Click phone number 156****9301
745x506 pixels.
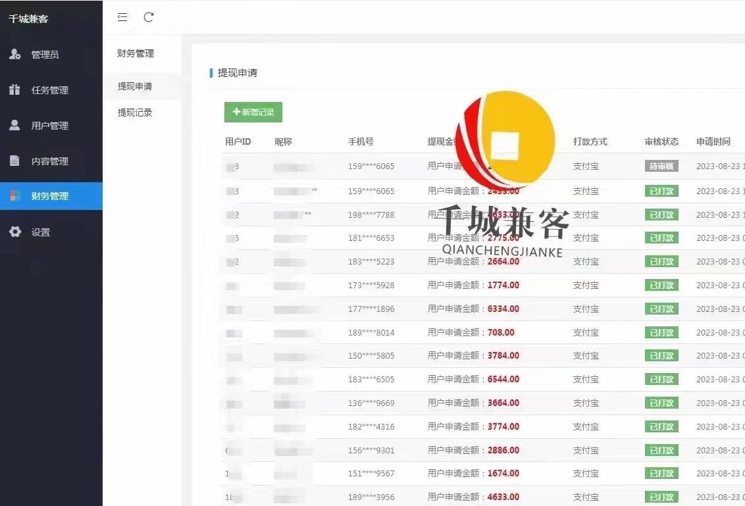click(371, 451)
